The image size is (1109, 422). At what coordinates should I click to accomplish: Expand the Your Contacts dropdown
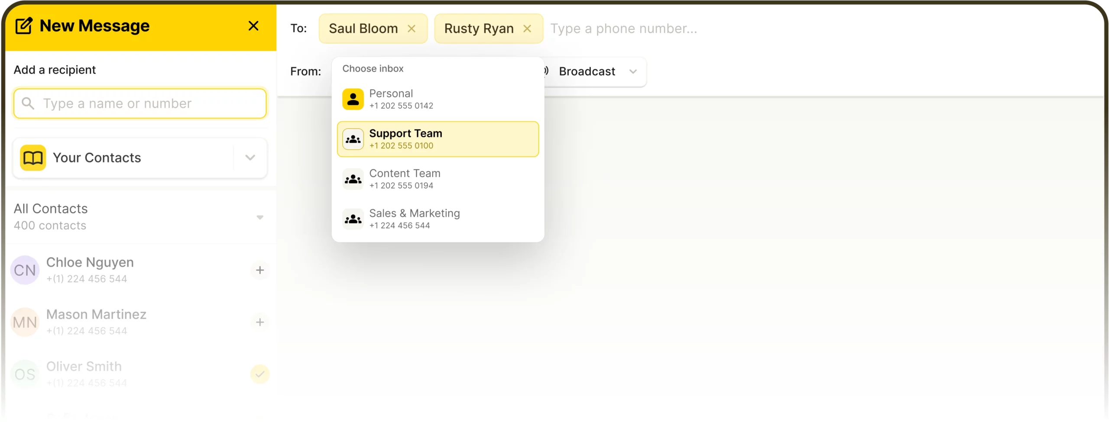[x=250, y=158]
